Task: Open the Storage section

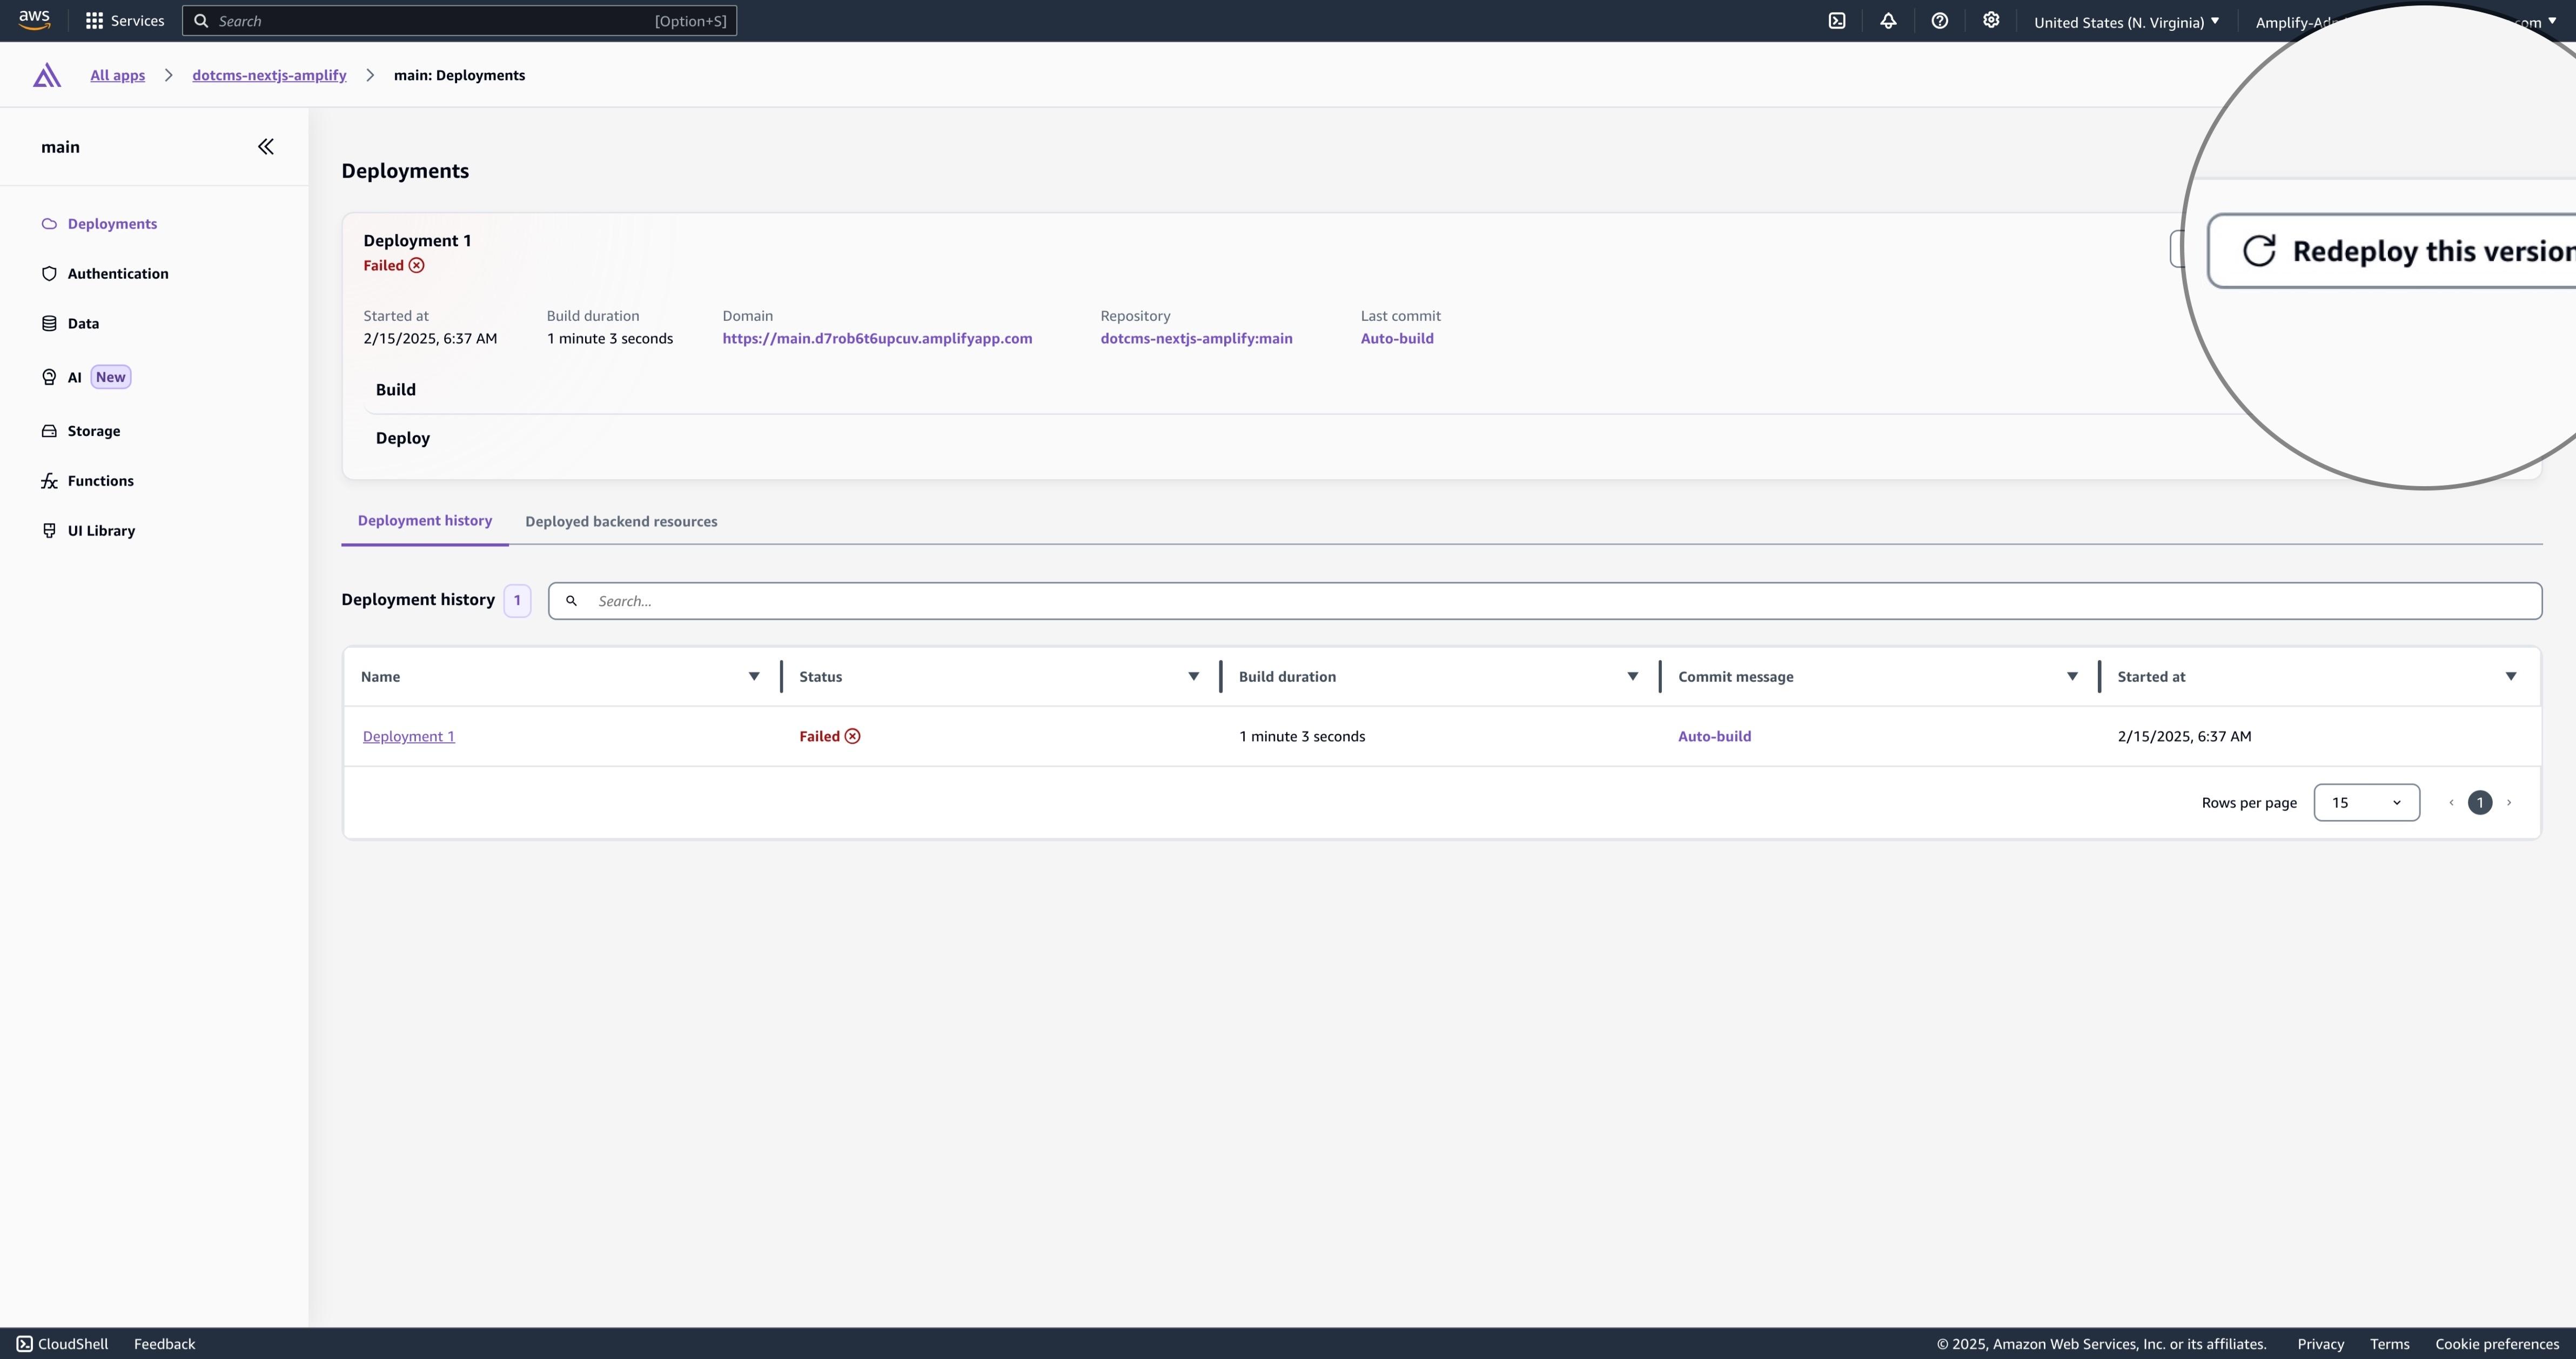Action: tap(94, 430)
